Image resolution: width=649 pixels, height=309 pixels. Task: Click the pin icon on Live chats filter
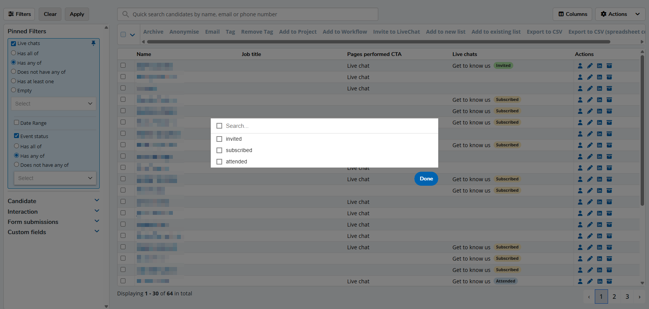(93, 43)
